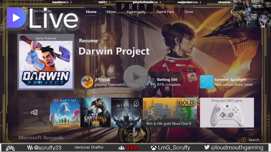Click the sbi3 username in ticker
271x152 pixels.
[102, 2]
